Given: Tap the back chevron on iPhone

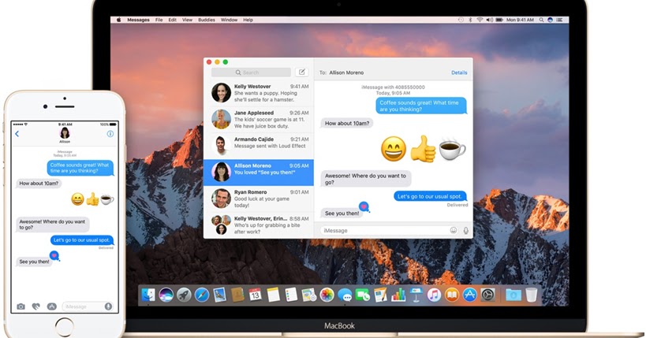Looking at the screenshot, I should click(x=17, y=134).
